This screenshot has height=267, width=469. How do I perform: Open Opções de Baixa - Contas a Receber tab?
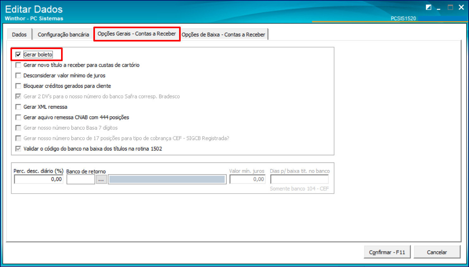223,35
